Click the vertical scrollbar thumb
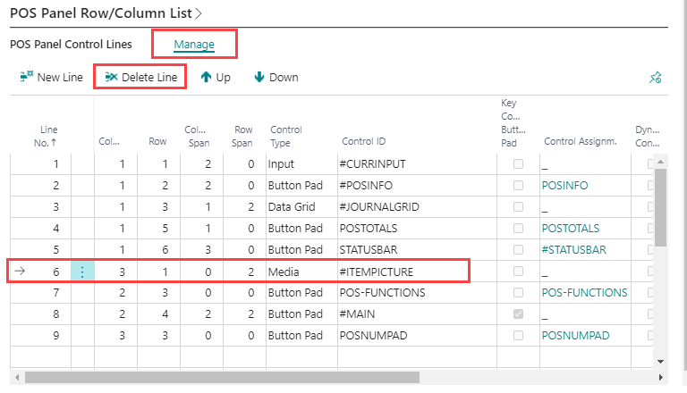The height and width of the screenshot is (393, 687). 660,205
